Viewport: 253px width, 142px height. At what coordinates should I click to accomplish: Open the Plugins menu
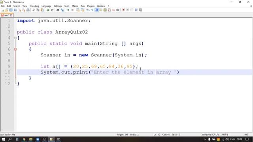[x=91, y=6]
